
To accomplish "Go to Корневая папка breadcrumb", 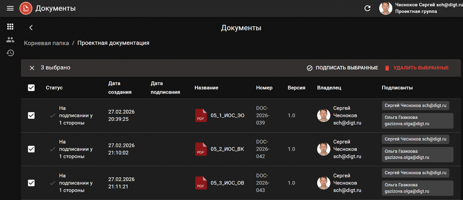I will tap(46, 43).
